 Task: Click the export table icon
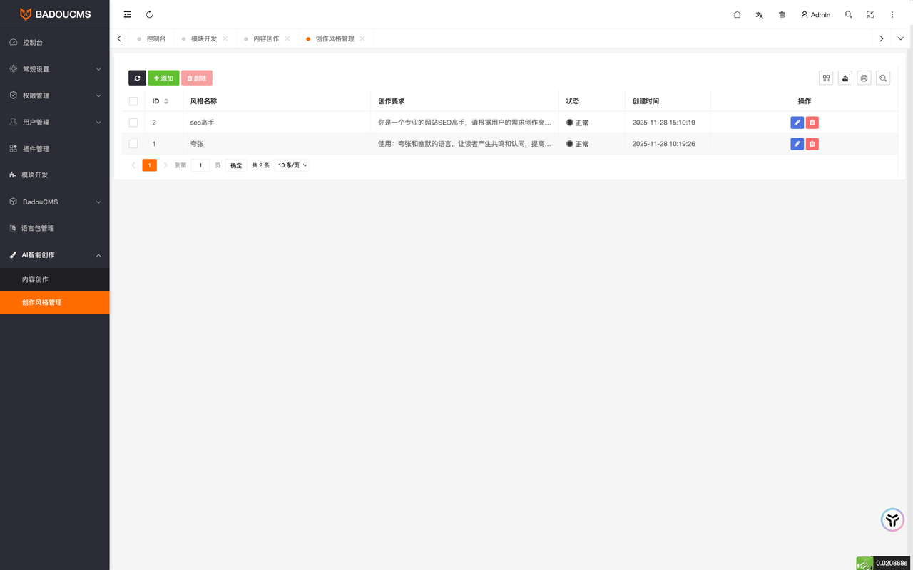(x=845, y=78)
